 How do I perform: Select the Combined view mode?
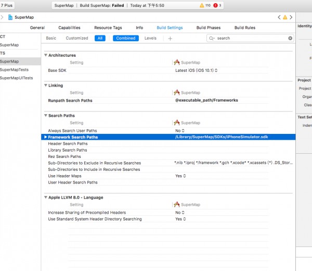click(126, 38)
